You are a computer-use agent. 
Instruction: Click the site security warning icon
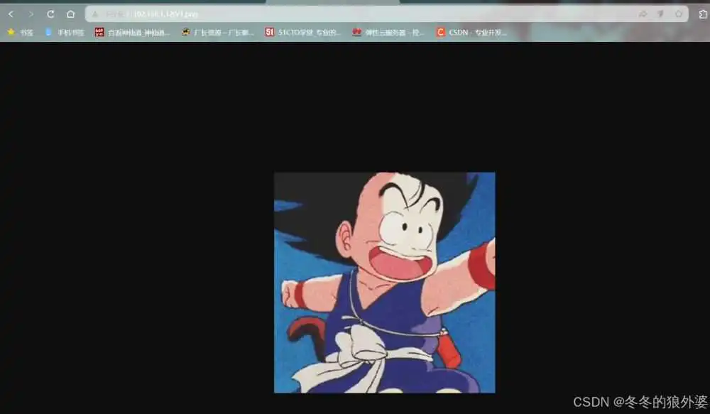pyautogui.click(x=95, y=14)
